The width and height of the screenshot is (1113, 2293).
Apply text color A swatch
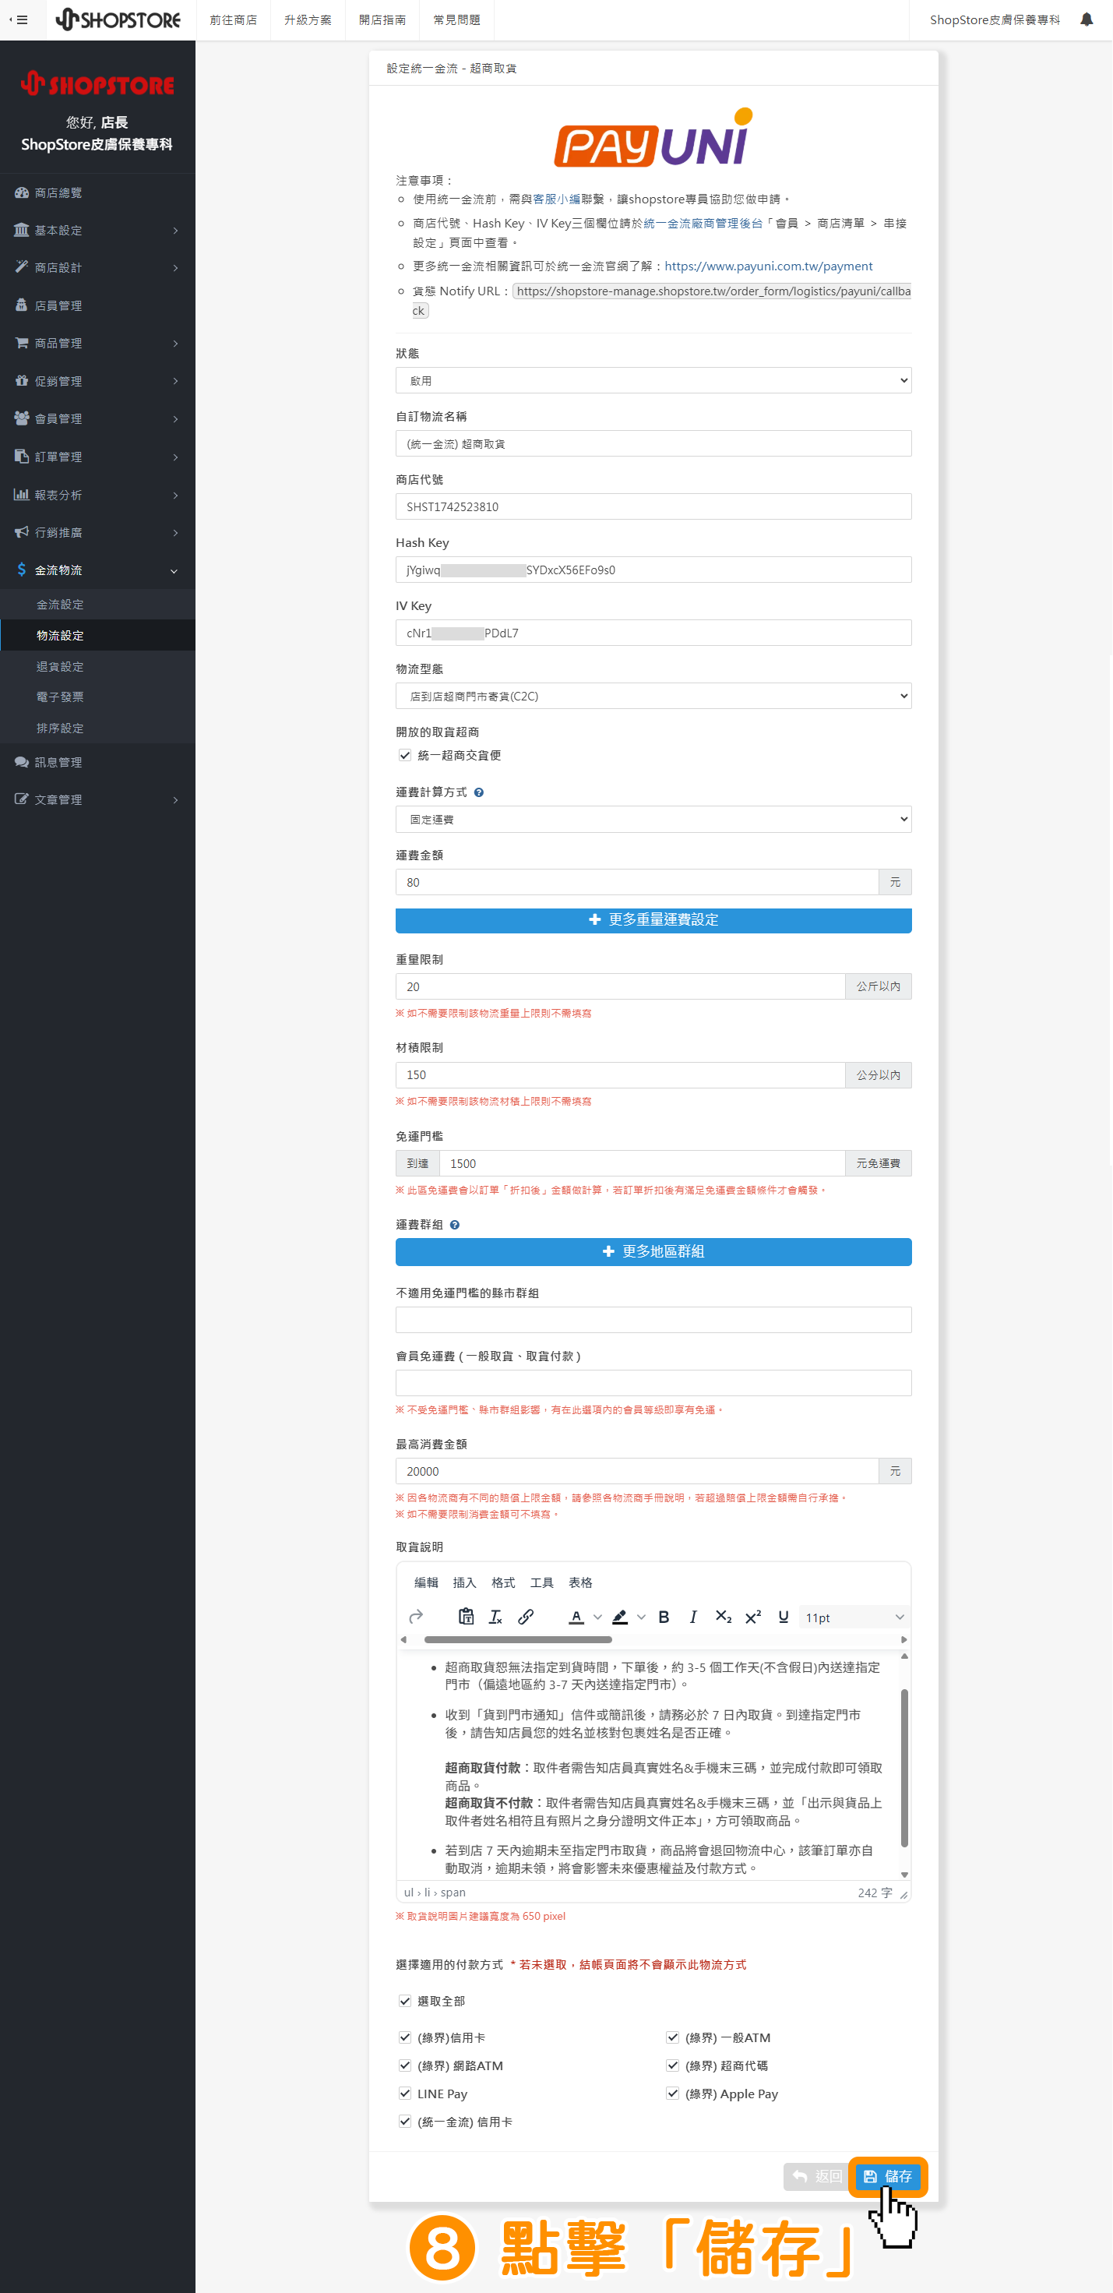(576, 1617)
